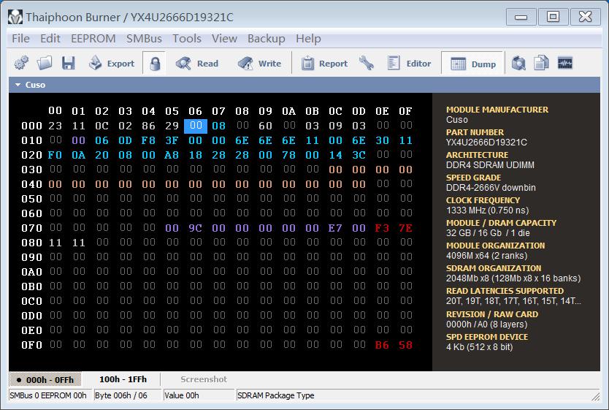
Task: Toggle the Dump view button
Action: click(473, 64)
